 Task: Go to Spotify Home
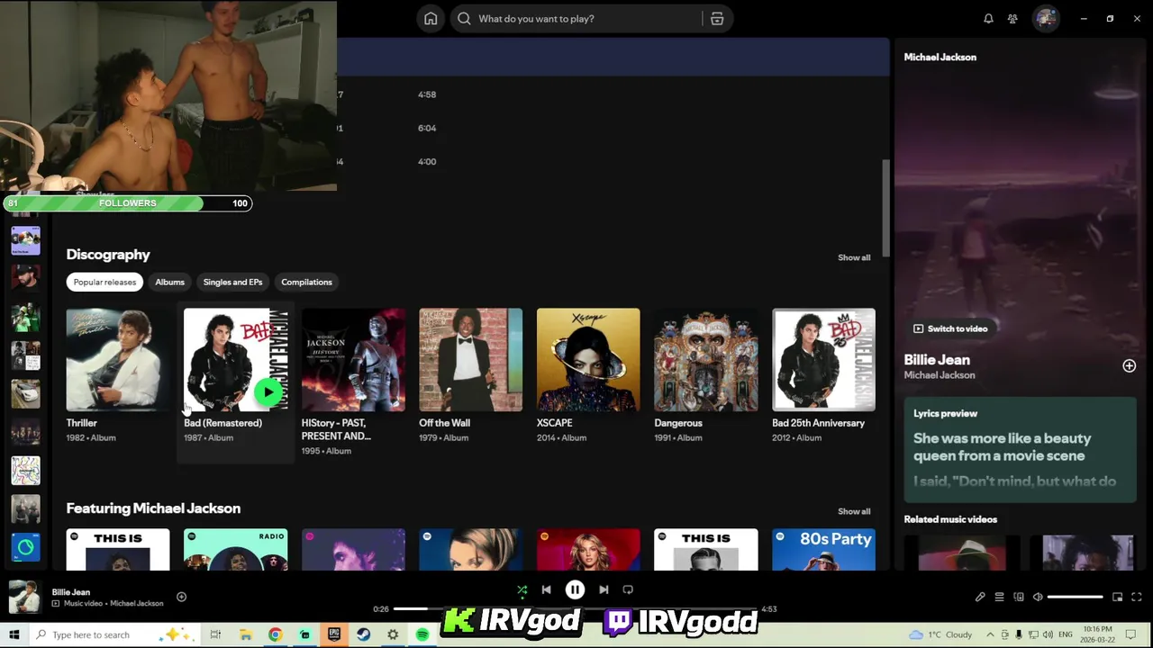431,19
